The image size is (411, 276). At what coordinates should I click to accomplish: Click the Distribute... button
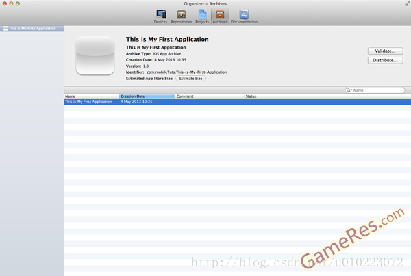click(x=385, y=60)
